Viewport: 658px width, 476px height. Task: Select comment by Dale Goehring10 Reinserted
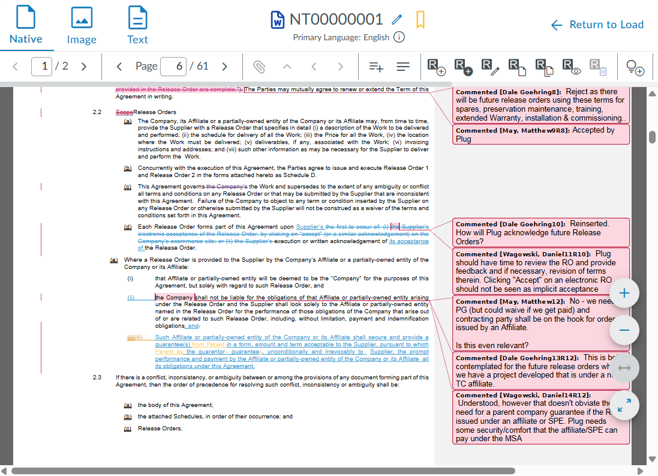point(541,233)
